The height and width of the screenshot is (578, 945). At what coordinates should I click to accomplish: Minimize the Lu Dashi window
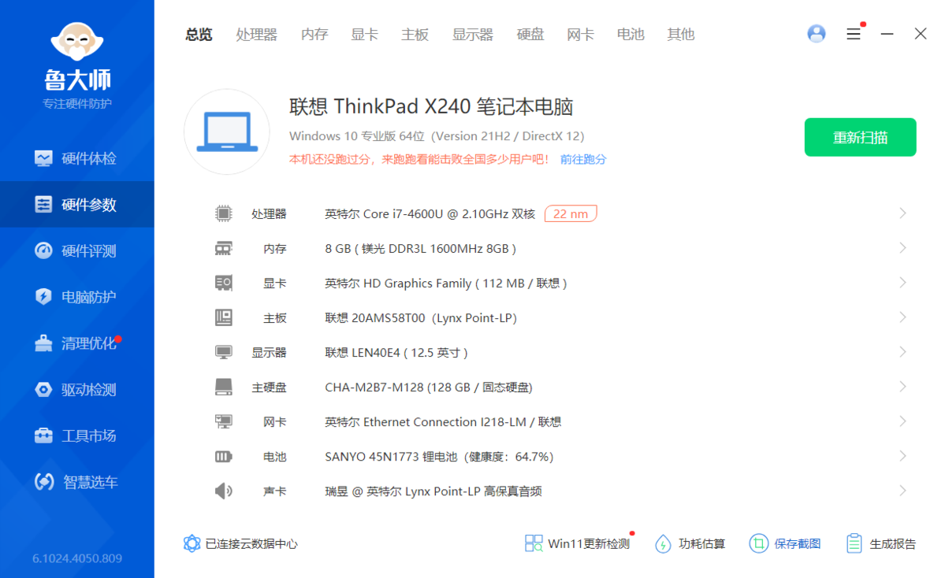click(887, 34)
